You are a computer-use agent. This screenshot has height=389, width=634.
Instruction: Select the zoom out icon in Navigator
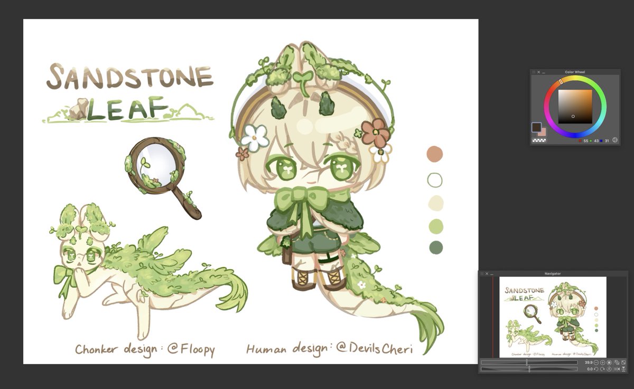coord(596,362)
